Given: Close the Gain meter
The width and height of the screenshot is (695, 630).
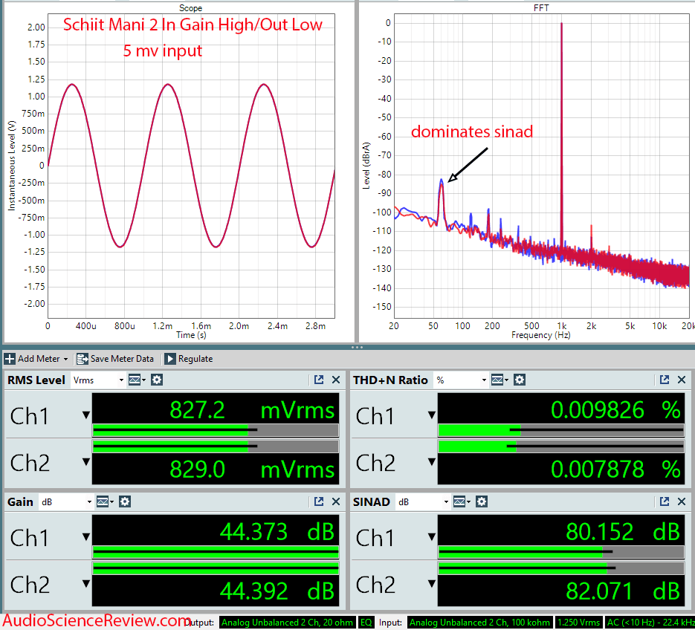Looking at the screenshot, I should point(336,501).
